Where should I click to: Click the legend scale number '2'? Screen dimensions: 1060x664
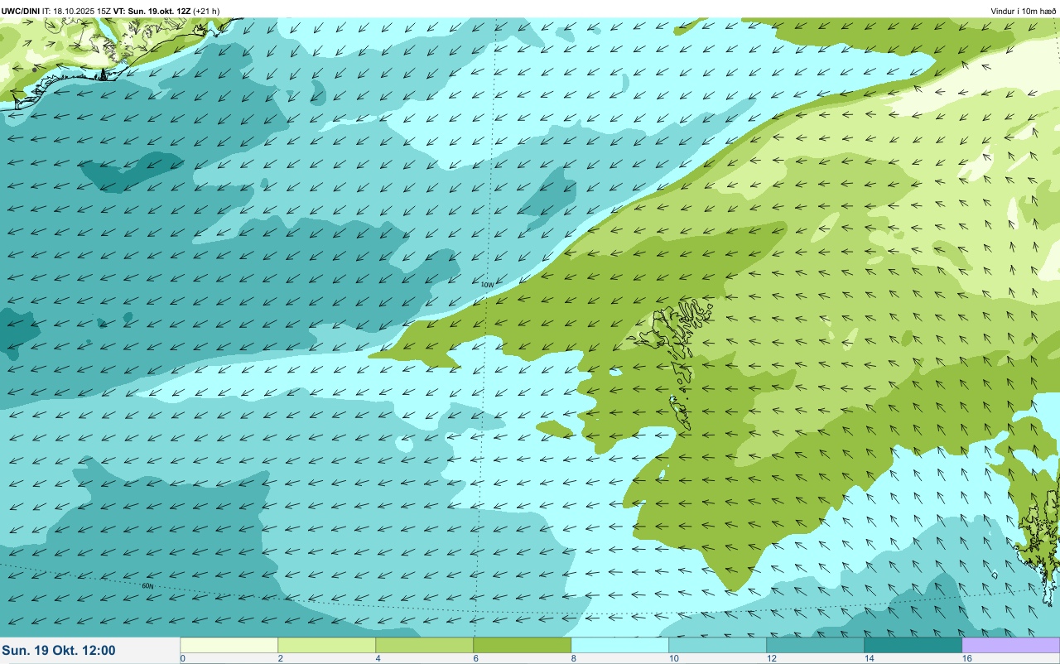pos(280,658)
